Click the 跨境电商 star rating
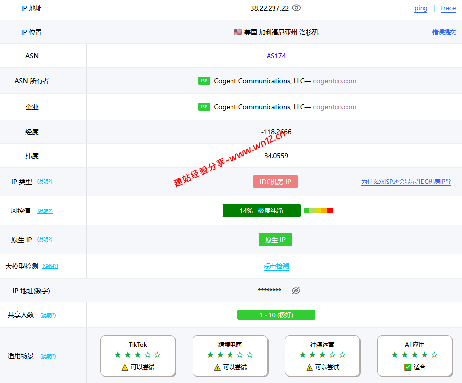The height and width of the screenshot is (383, 462). click(230, 355)
